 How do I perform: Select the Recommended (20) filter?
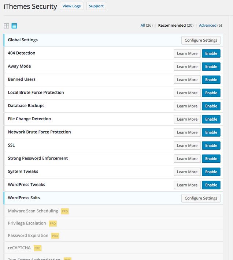[176, 25]
